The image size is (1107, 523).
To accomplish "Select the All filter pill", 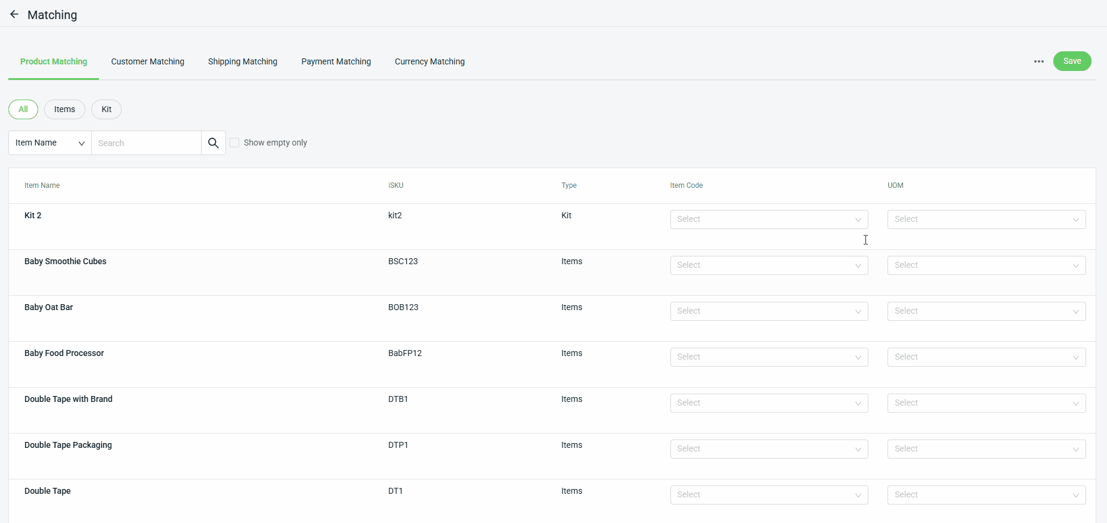I will [23, 110].
